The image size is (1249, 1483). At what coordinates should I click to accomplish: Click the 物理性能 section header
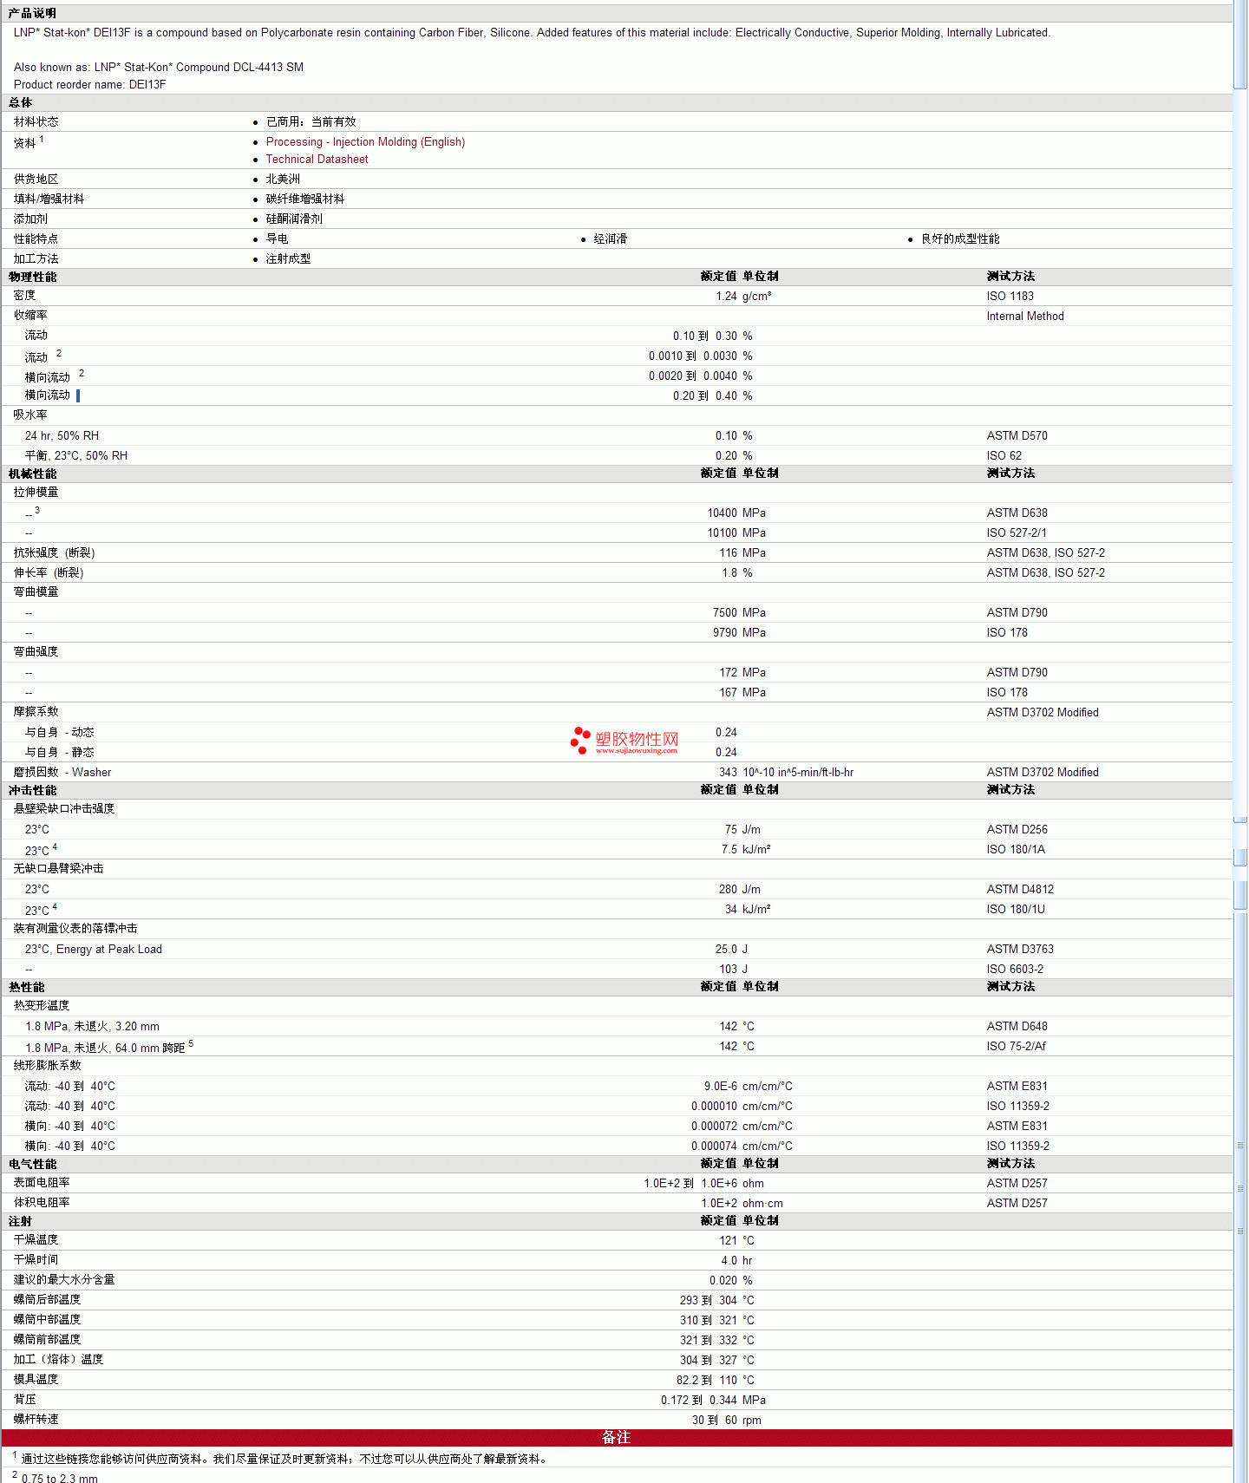coord(32,278)
